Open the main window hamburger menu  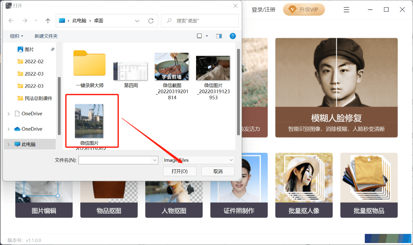347,10
